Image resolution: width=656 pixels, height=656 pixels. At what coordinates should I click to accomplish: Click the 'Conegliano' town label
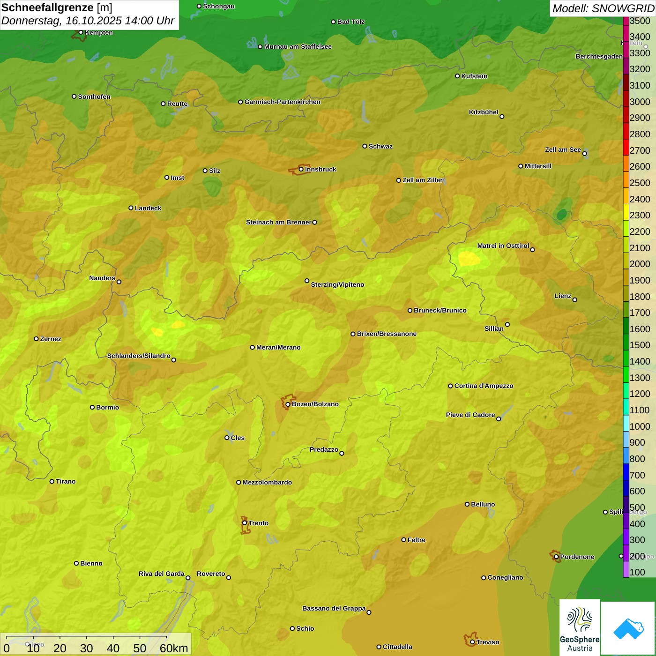505,578
